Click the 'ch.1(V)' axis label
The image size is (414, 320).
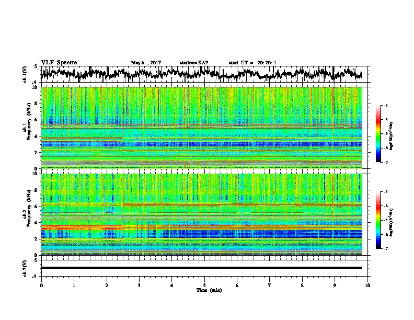(x=25, y=74)
